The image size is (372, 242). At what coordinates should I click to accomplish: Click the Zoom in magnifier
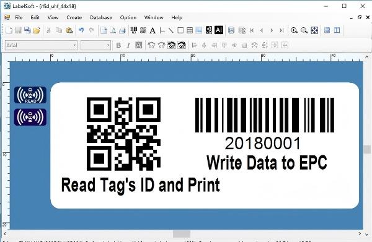294,30
